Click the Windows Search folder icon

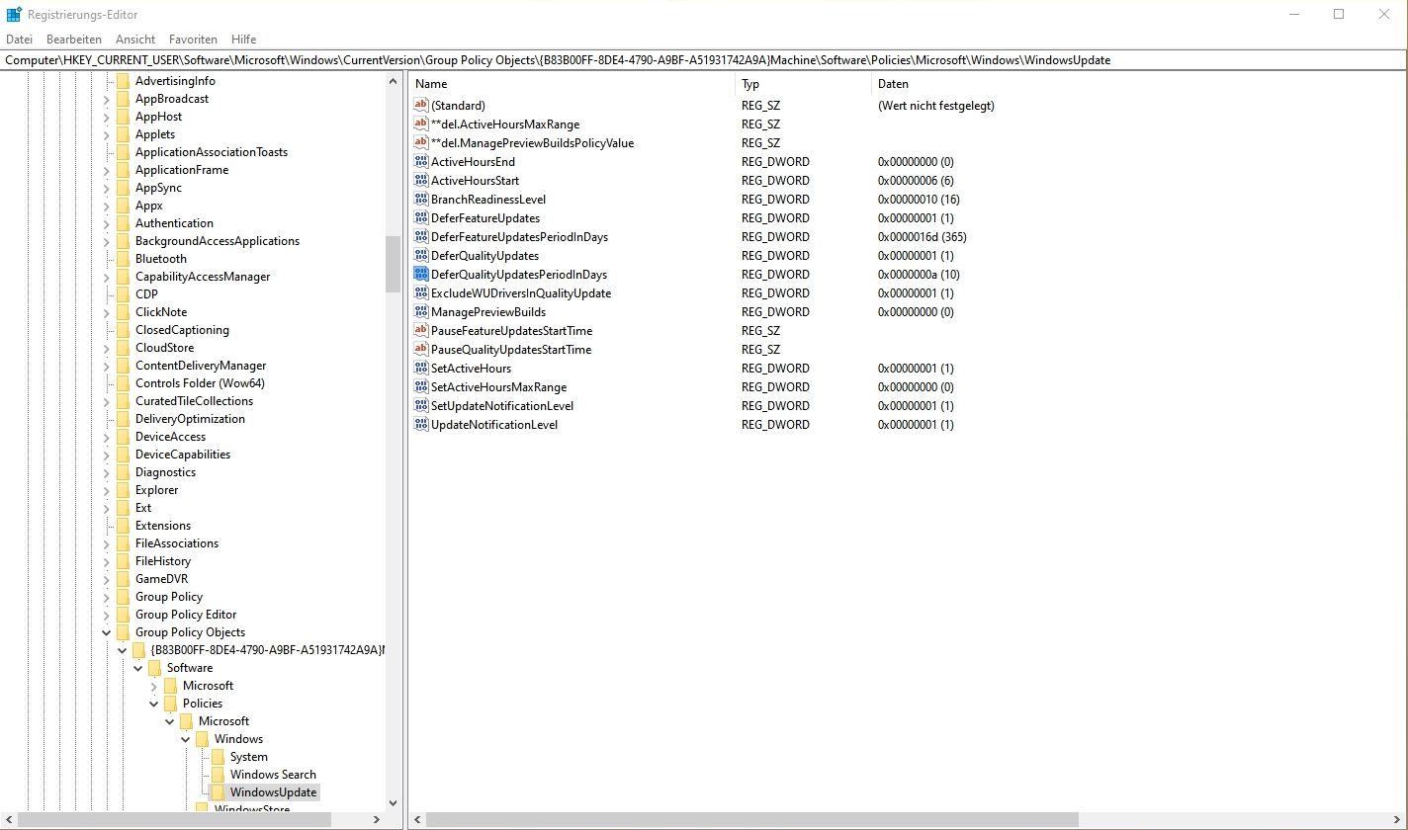218,775
